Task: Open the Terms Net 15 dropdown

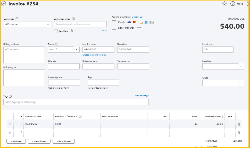Action: (77, 50)
